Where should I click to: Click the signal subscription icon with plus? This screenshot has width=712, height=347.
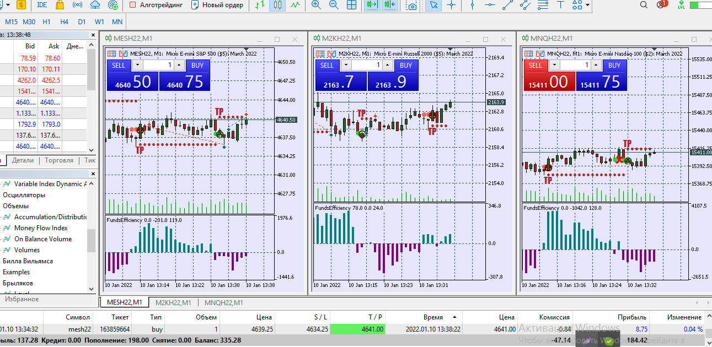pyautogui.click(x=113, y=5)
